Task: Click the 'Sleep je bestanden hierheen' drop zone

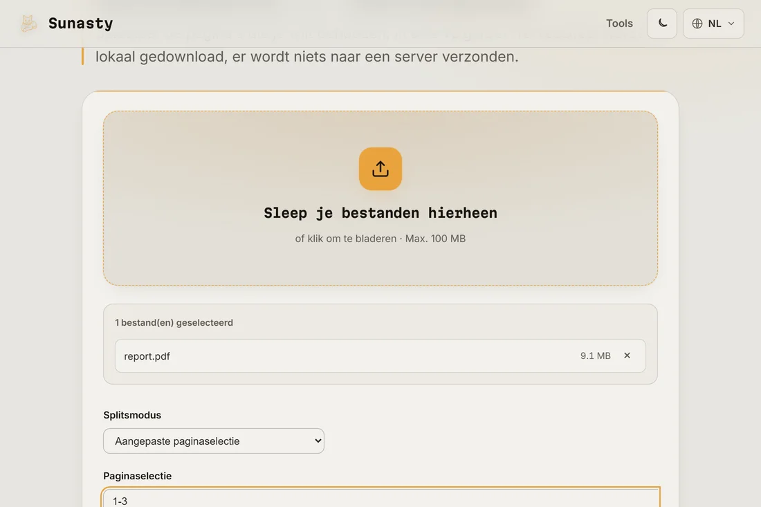Action: [x=380, y=198]
